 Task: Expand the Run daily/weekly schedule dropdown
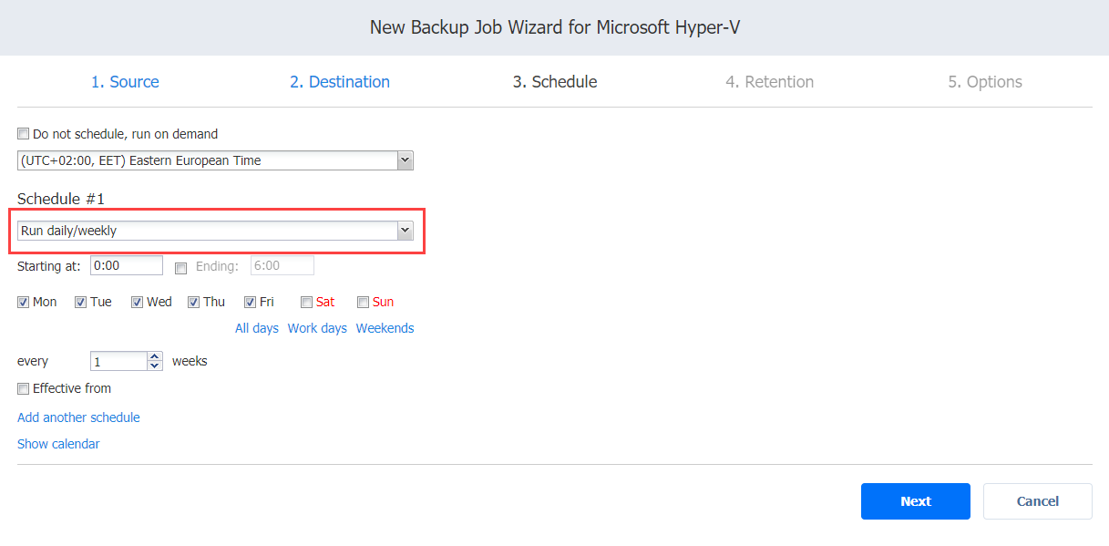tap(215, 231)
